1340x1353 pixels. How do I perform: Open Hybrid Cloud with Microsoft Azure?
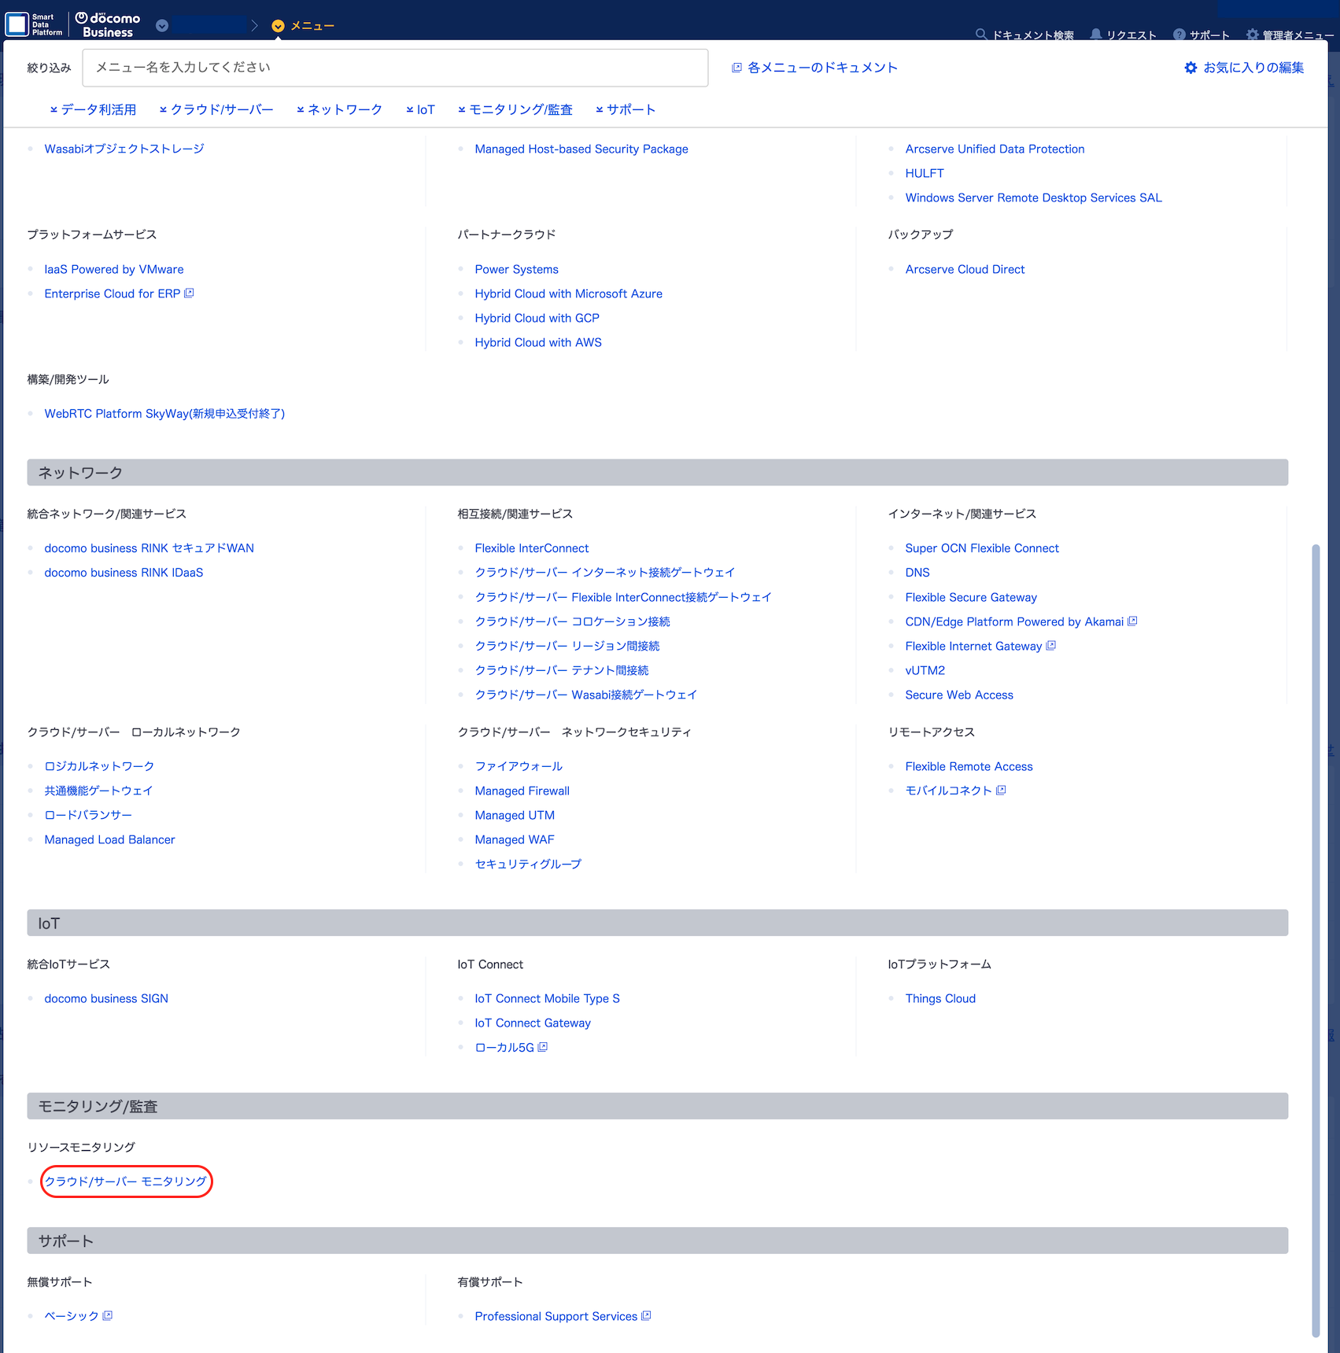(568, 293)
